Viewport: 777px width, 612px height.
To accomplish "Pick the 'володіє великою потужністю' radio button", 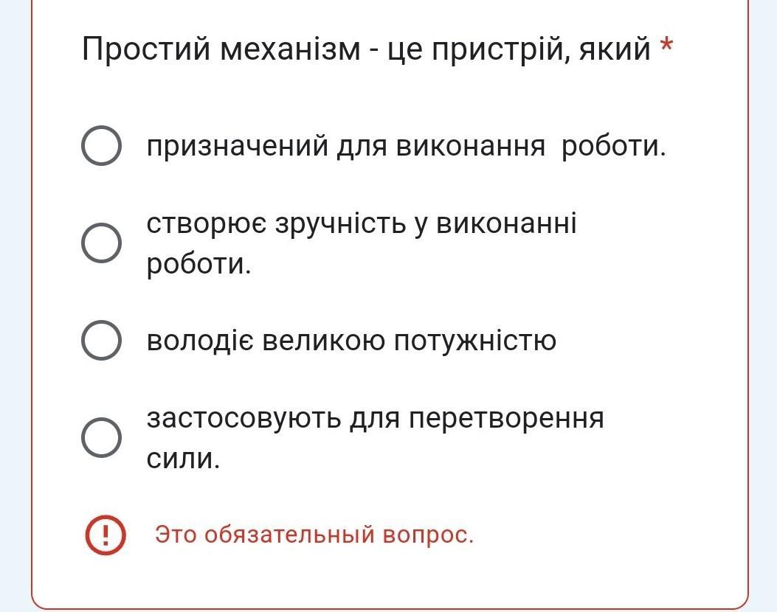I will coord(101,340).
